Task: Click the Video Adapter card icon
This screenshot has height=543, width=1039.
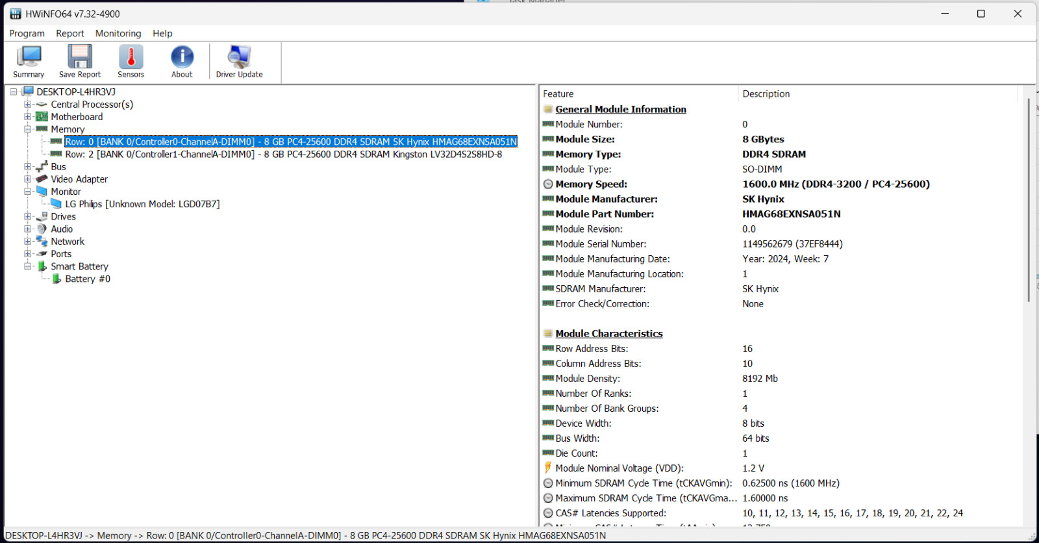Action: 42,179
